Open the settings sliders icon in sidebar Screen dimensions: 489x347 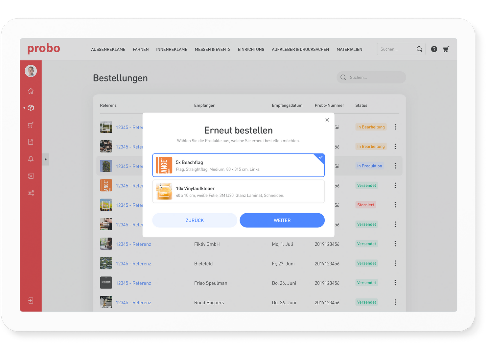pos(31,193)
